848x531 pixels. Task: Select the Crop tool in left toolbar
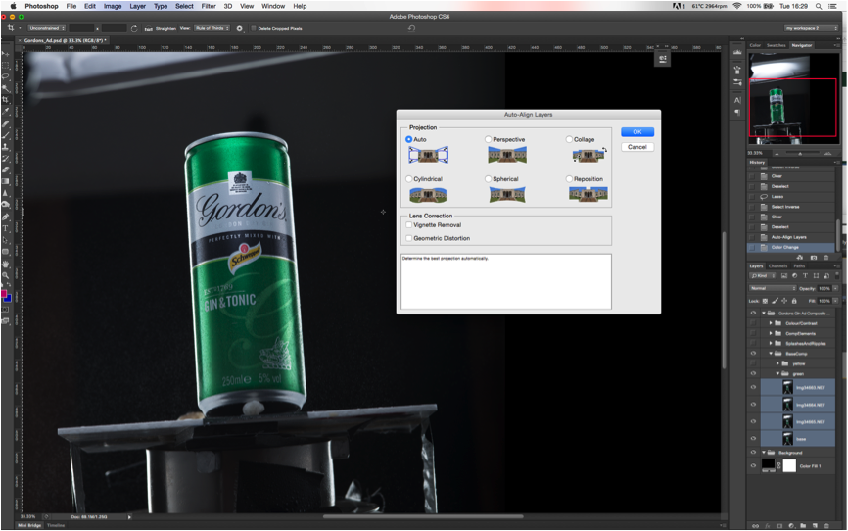coord(6,100)
